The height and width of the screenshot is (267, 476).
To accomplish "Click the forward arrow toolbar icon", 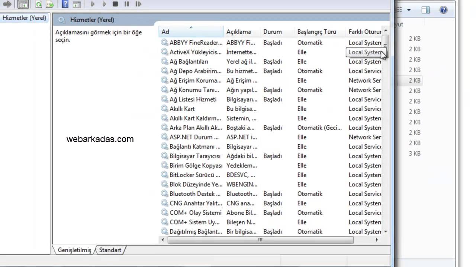I will pos(7,4).
